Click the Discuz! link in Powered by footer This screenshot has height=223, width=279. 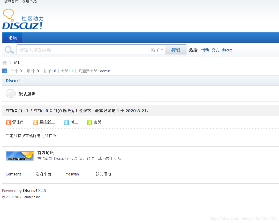30,191
